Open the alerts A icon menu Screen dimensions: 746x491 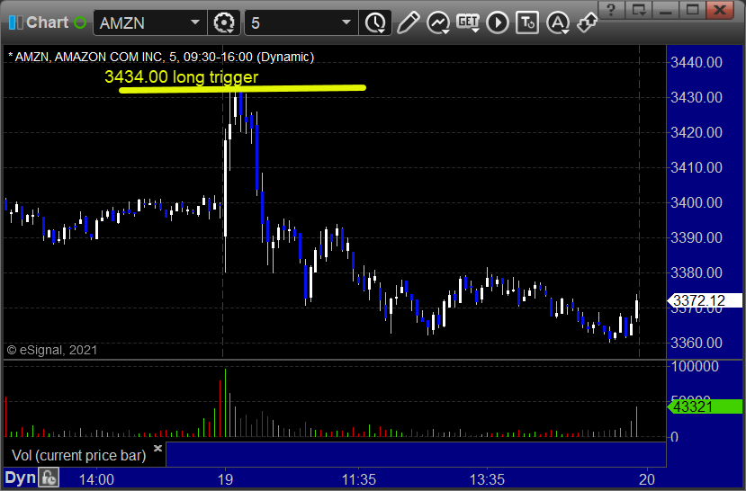(558, 22)
